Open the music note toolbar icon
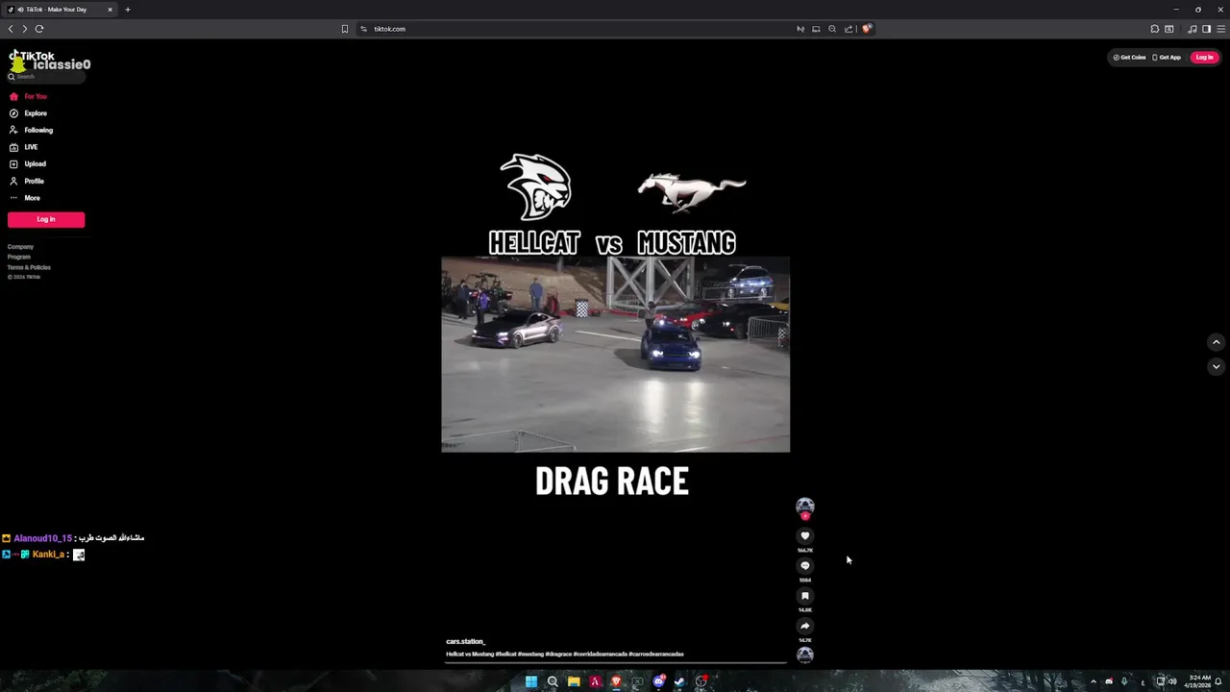This screenshot has height=692, width=1230. [1193, 29]
